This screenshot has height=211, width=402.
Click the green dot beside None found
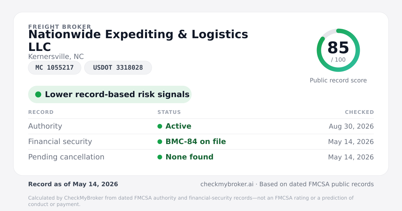coord(160,157)
